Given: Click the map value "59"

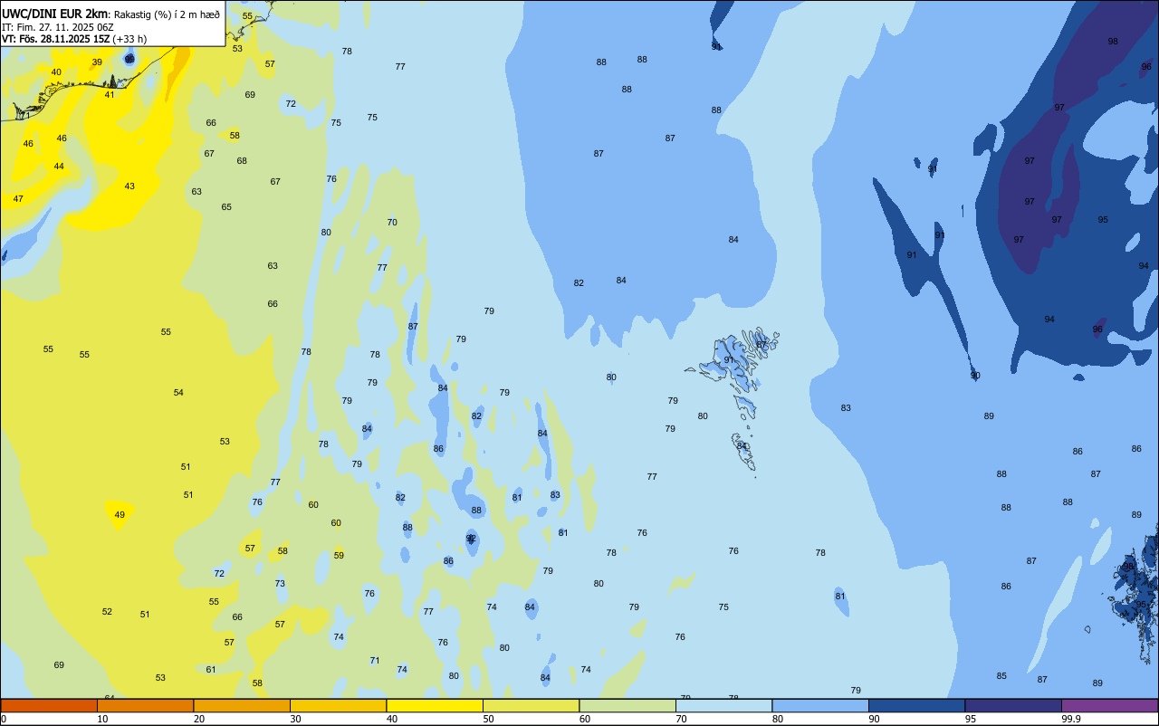Looking at the screenshot, I should [x=339, y=556].
